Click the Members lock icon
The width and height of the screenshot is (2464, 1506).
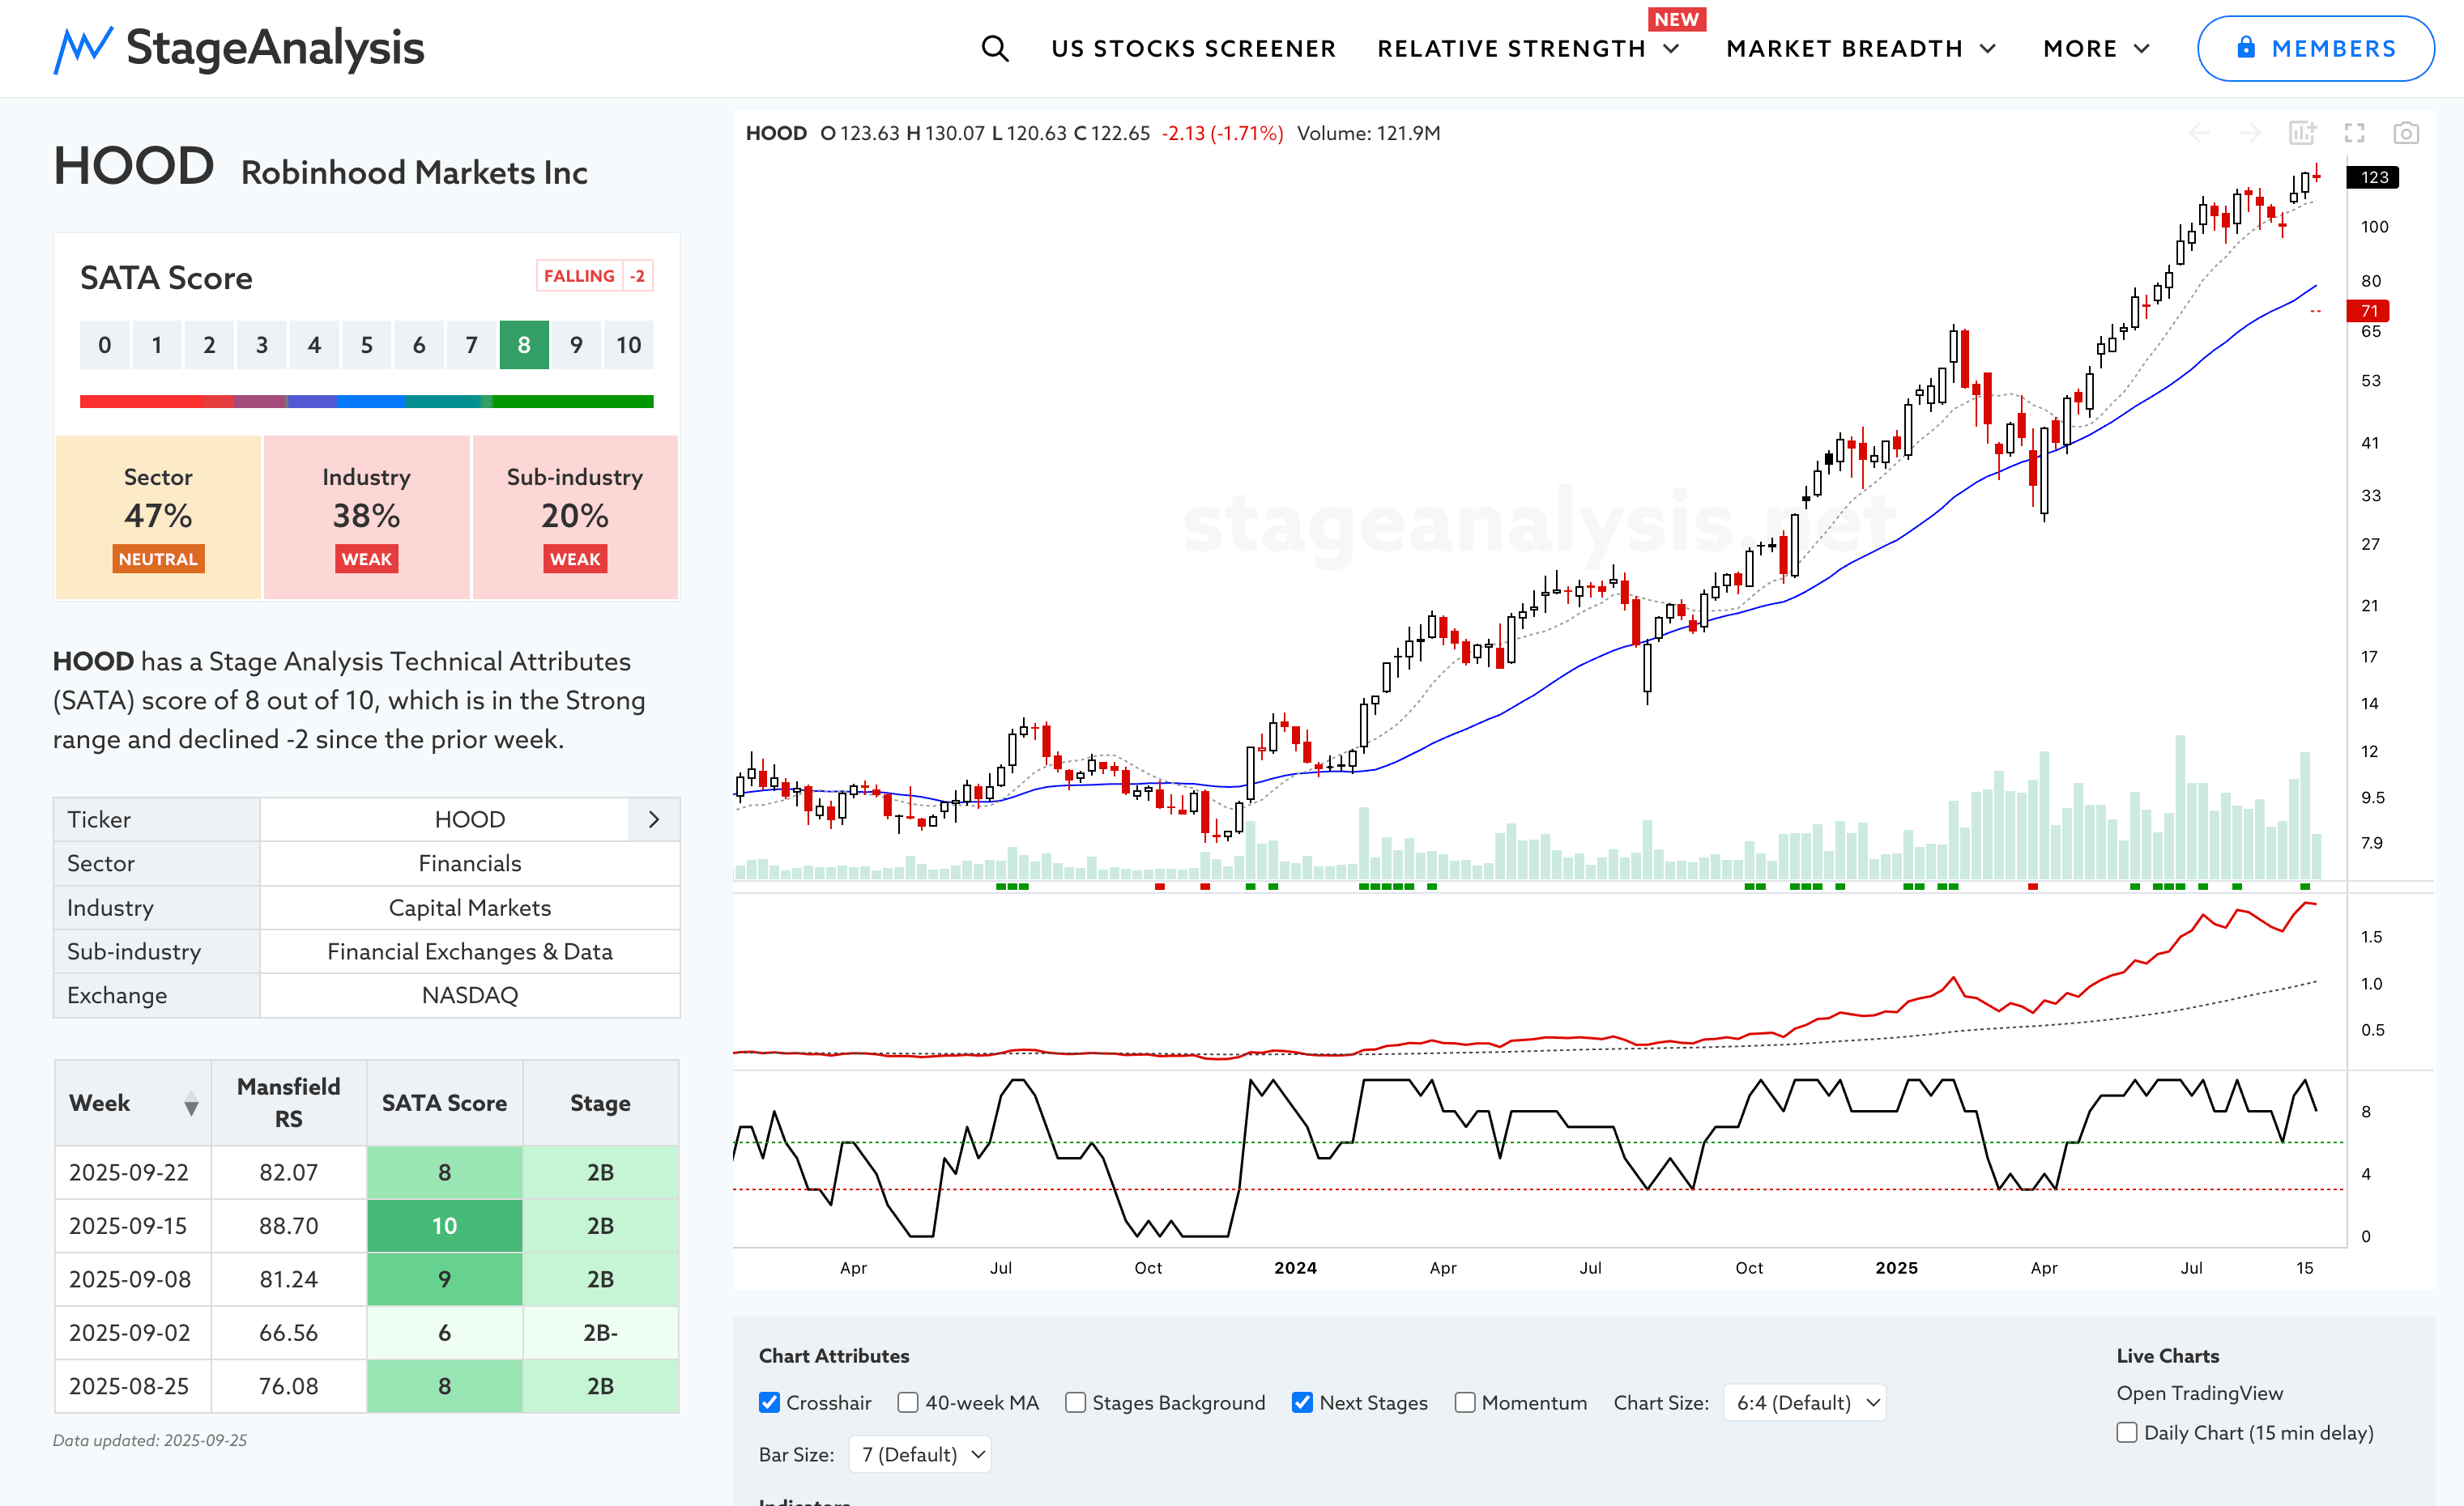coord(2246,48)
